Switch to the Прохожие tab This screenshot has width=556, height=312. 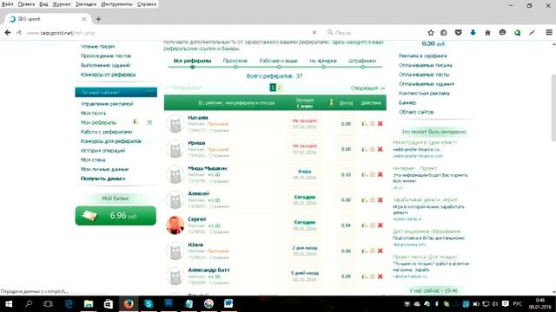click(x=235, y=61)
